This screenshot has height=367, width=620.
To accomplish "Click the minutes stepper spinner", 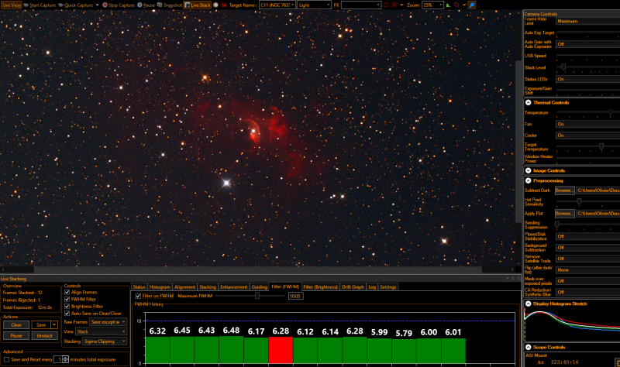I will click(x=65, y=359).
